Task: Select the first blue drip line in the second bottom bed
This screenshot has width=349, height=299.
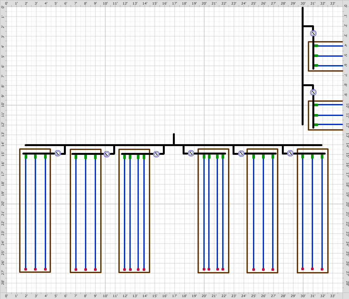Action: pos(76,213)
